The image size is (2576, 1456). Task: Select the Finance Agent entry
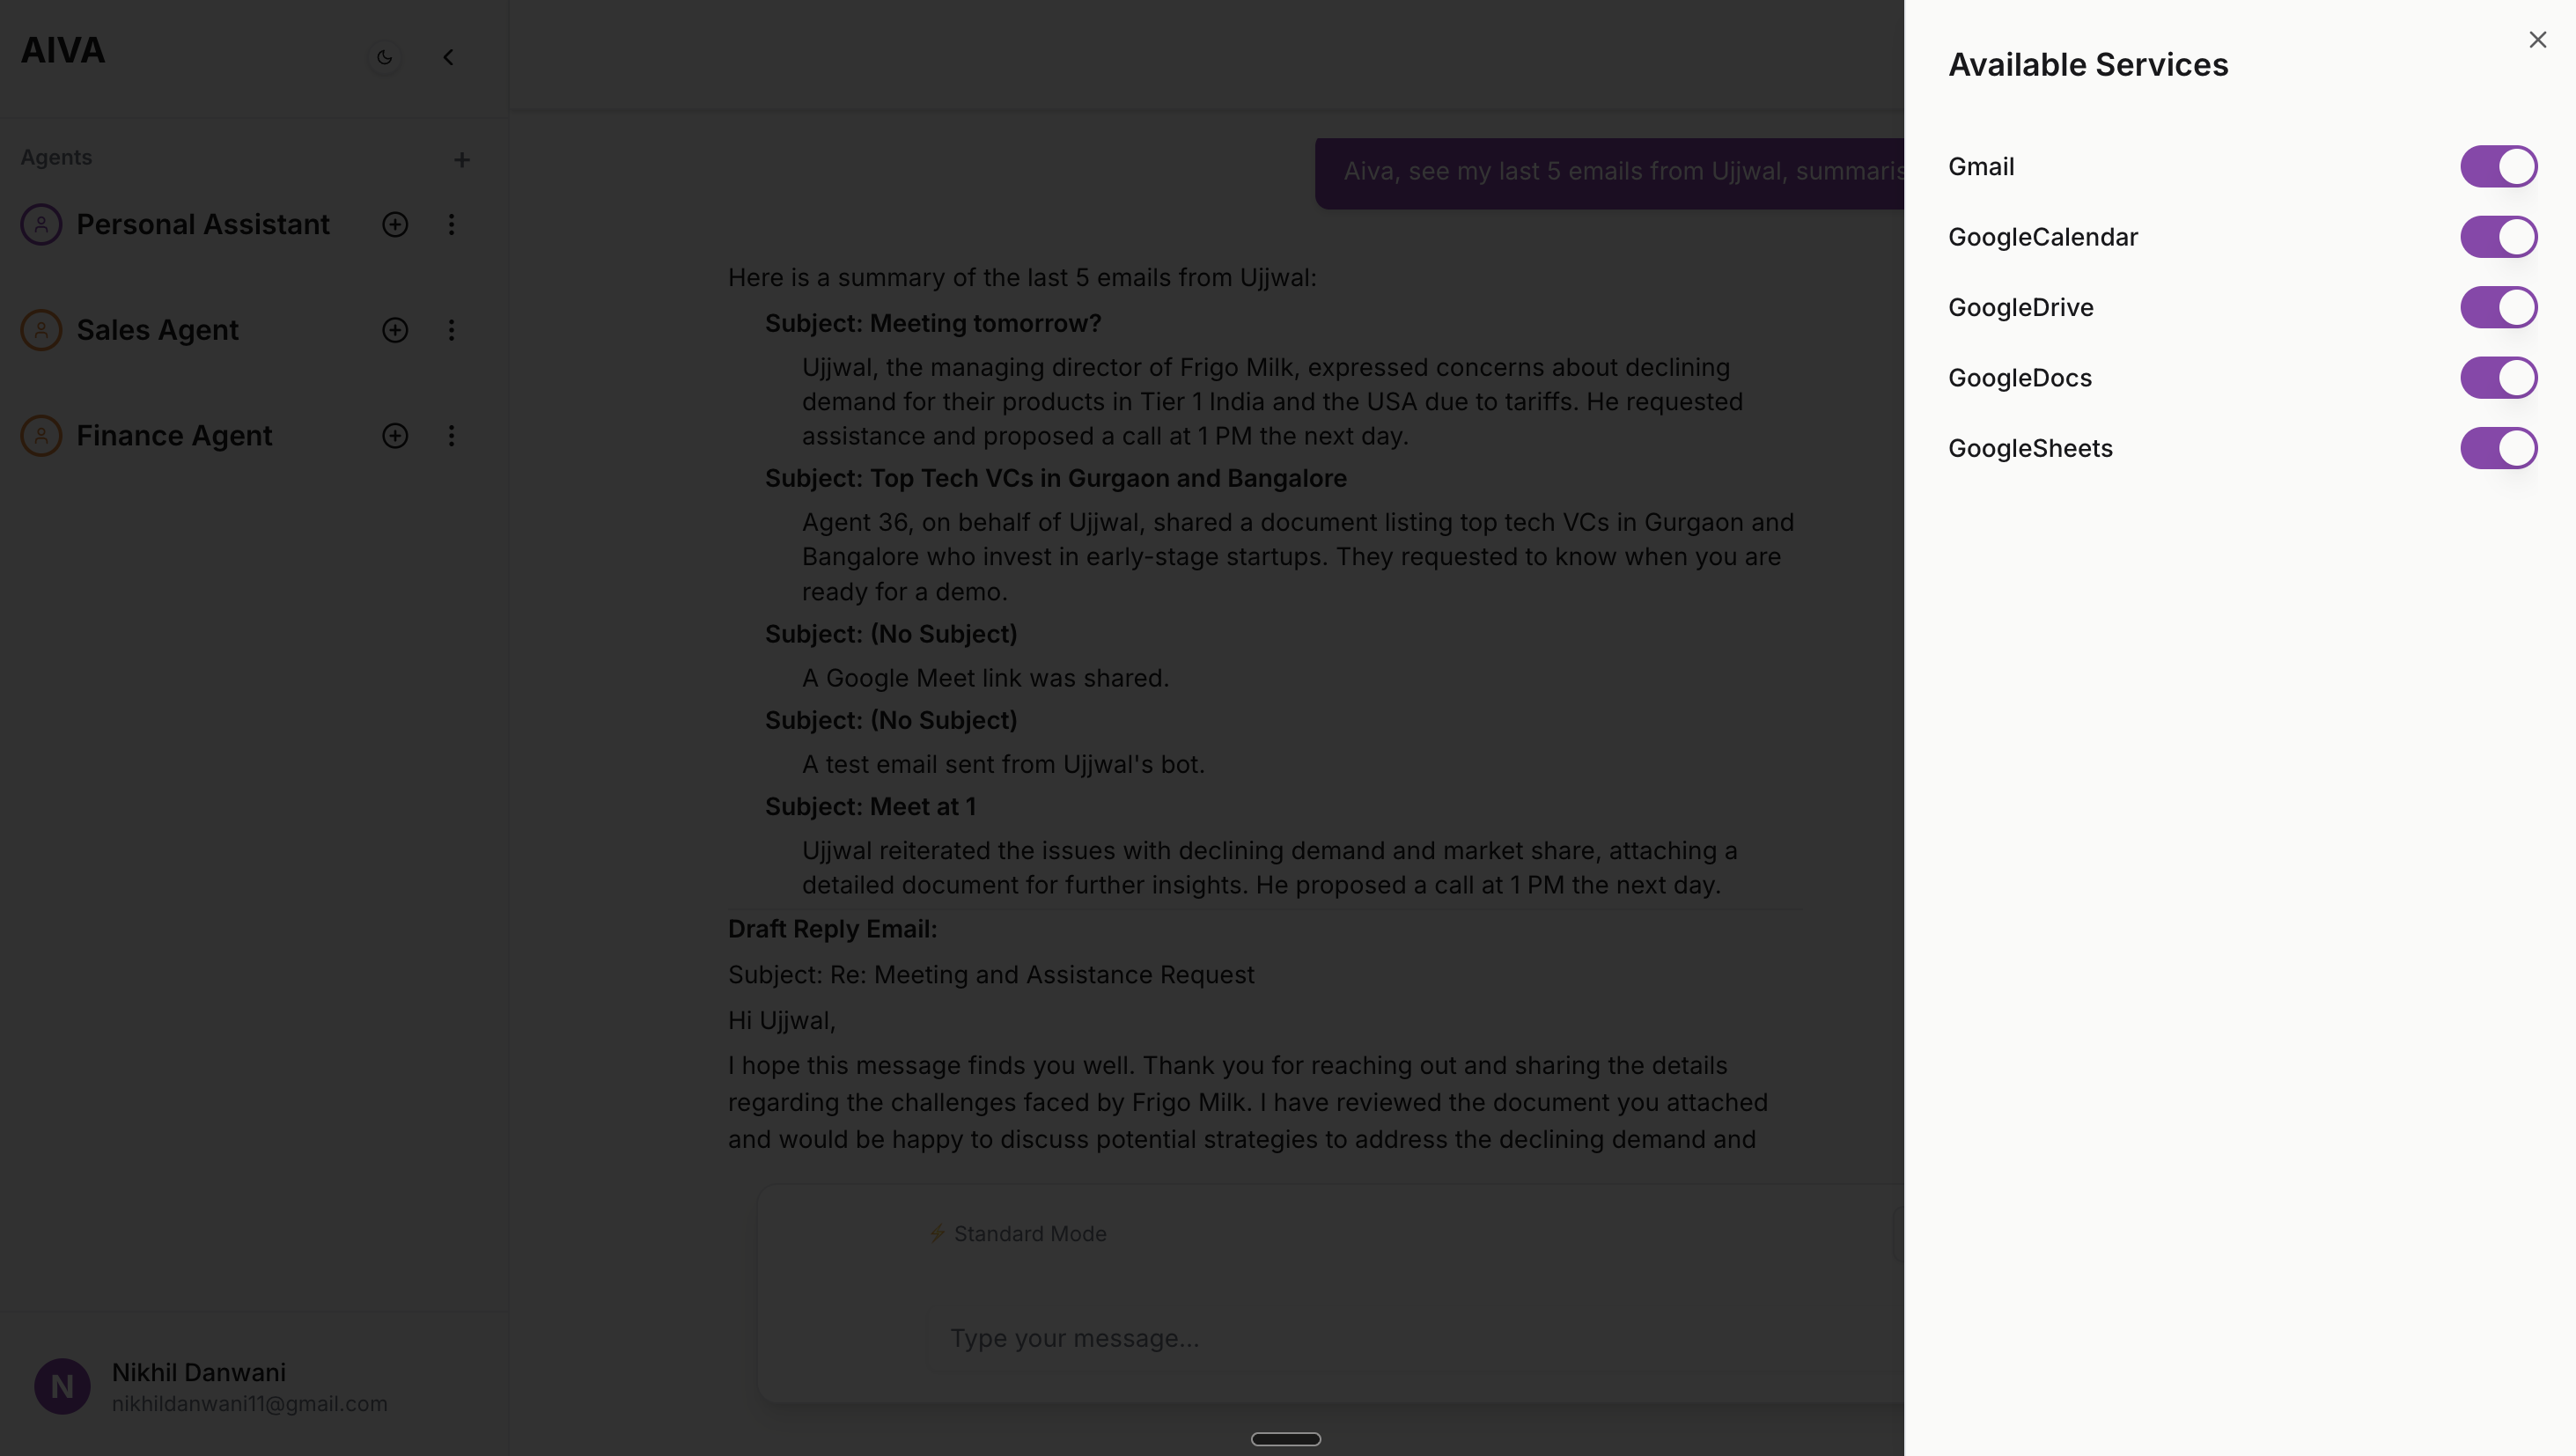(x=174, y=435)
